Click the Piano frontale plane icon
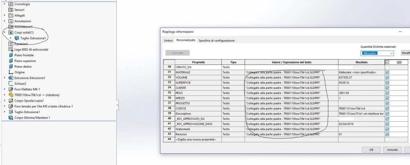Screen dimensions: 410x165 [x=11, y=55]
